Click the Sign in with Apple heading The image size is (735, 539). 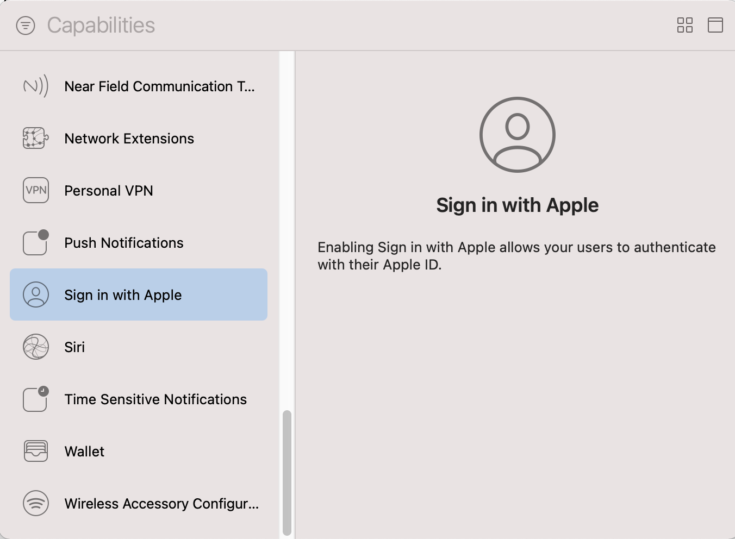[x=517, y=205]
